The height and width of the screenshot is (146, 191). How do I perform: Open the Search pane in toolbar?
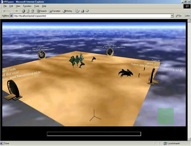tap(42, 11)
